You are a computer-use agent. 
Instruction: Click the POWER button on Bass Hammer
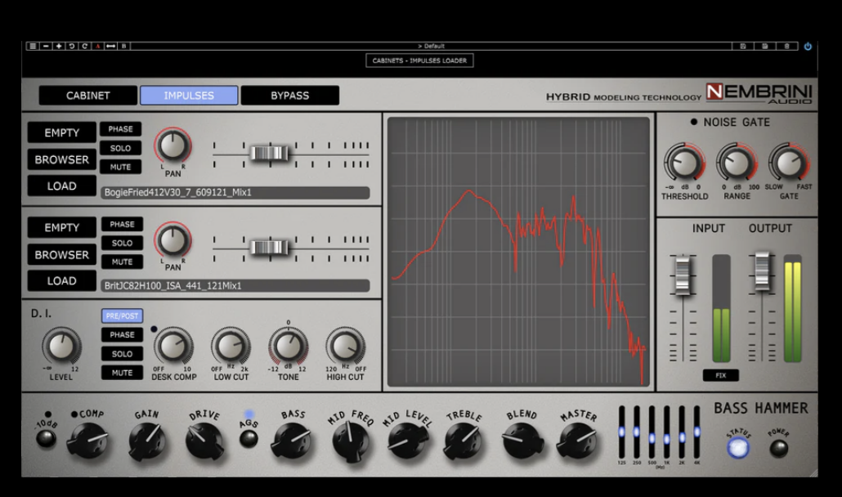pos(778,449)
